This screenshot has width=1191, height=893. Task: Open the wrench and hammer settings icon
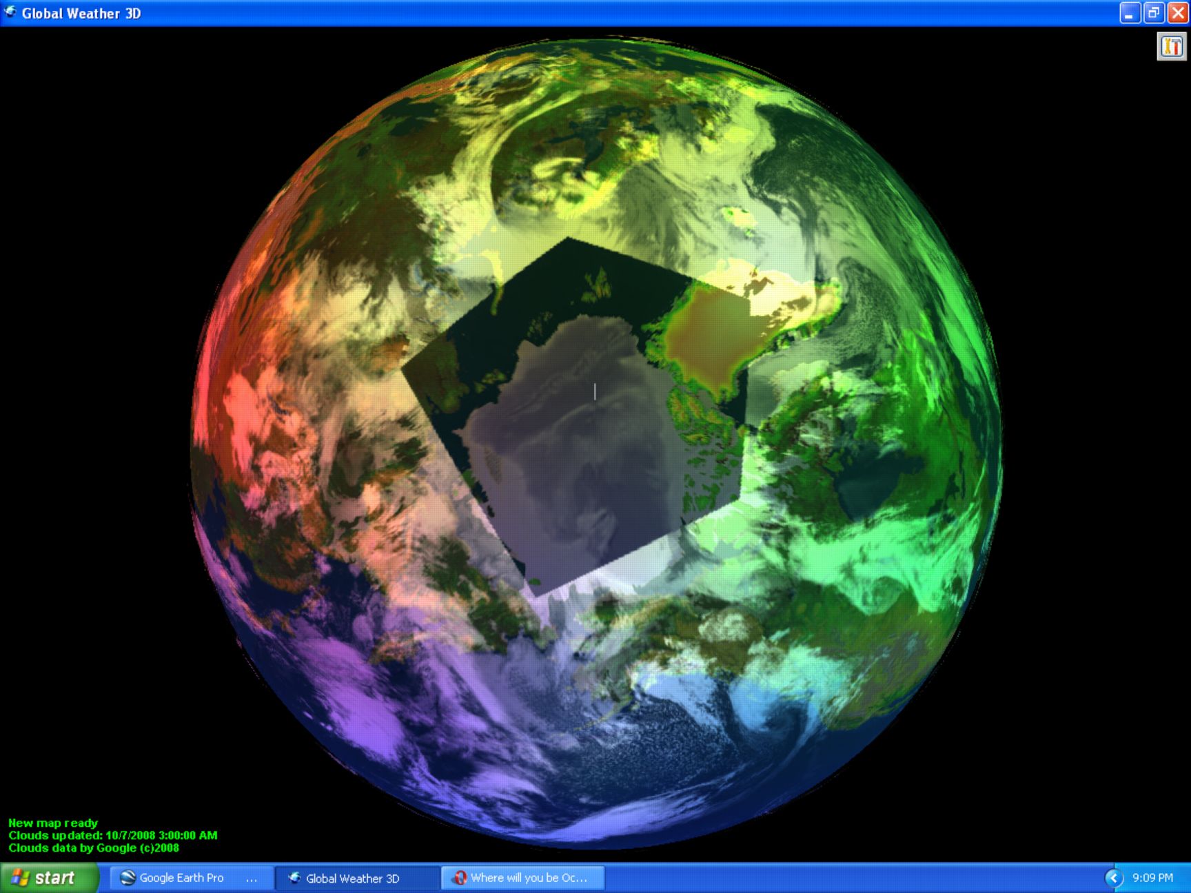[x=1171, y=46]
